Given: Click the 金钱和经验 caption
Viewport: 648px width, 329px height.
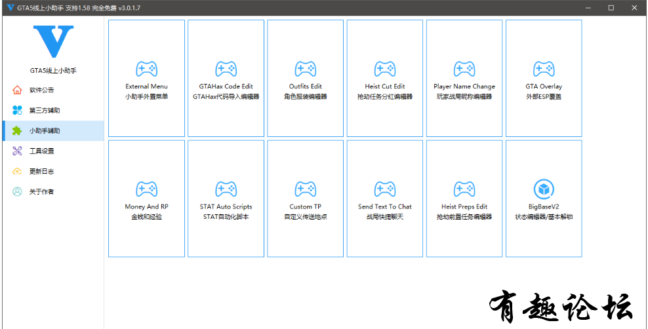Looking at the screenshot, I should point(146,217).
